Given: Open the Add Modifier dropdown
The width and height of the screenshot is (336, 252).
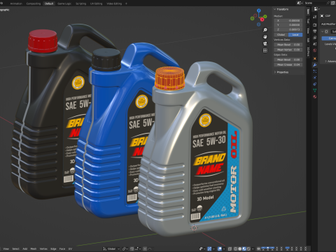Looking at the screenshot, I should point(328,24).
